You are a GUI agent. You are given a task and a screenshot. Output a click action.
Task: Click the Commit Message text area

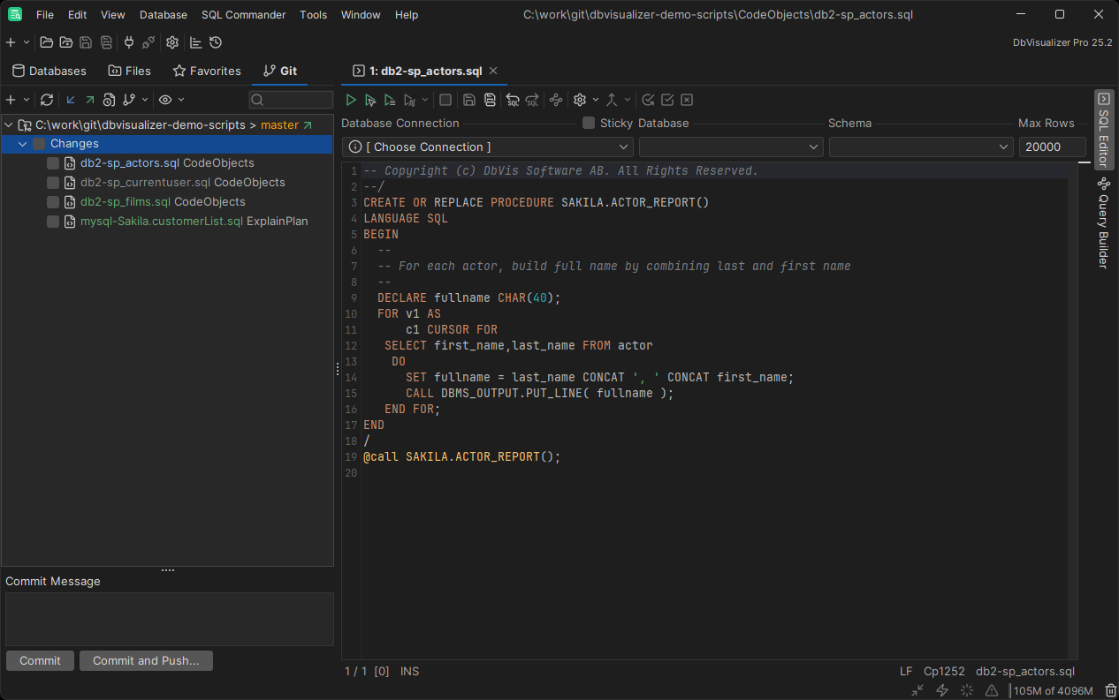[169, 619]
